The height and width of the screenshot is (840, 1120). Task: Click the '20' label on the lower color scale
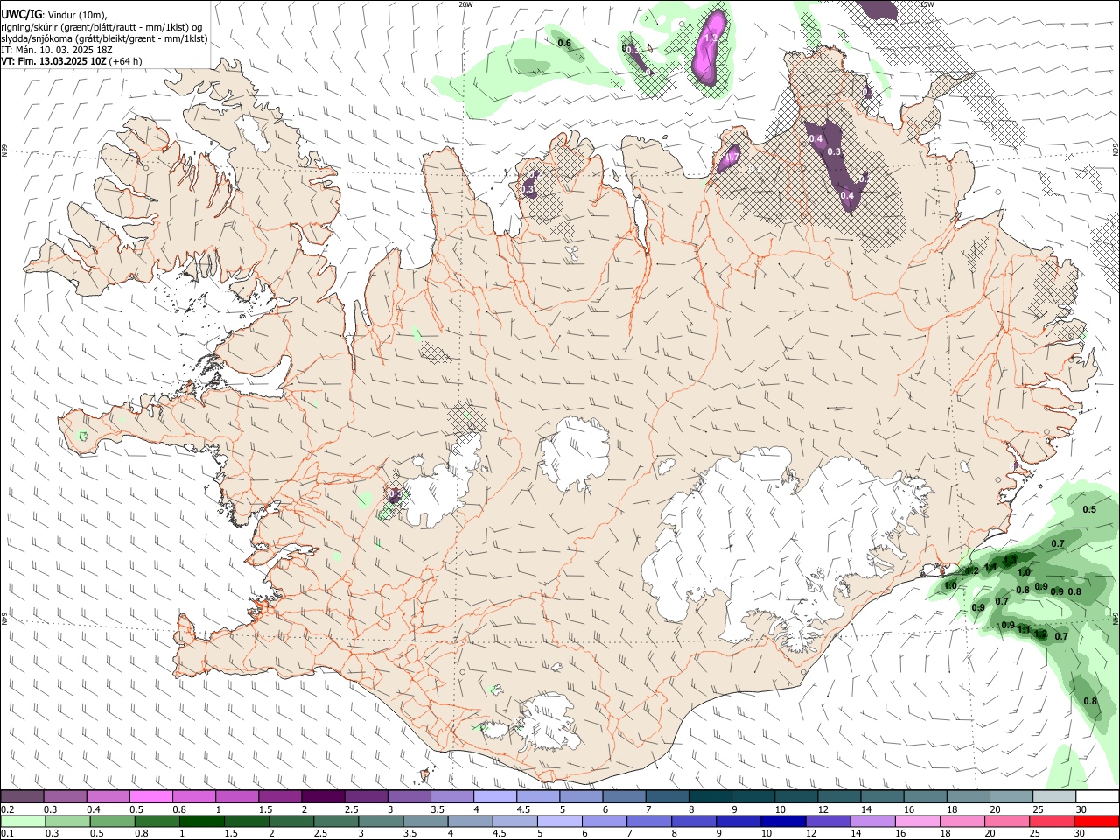[x=990, y=834]
